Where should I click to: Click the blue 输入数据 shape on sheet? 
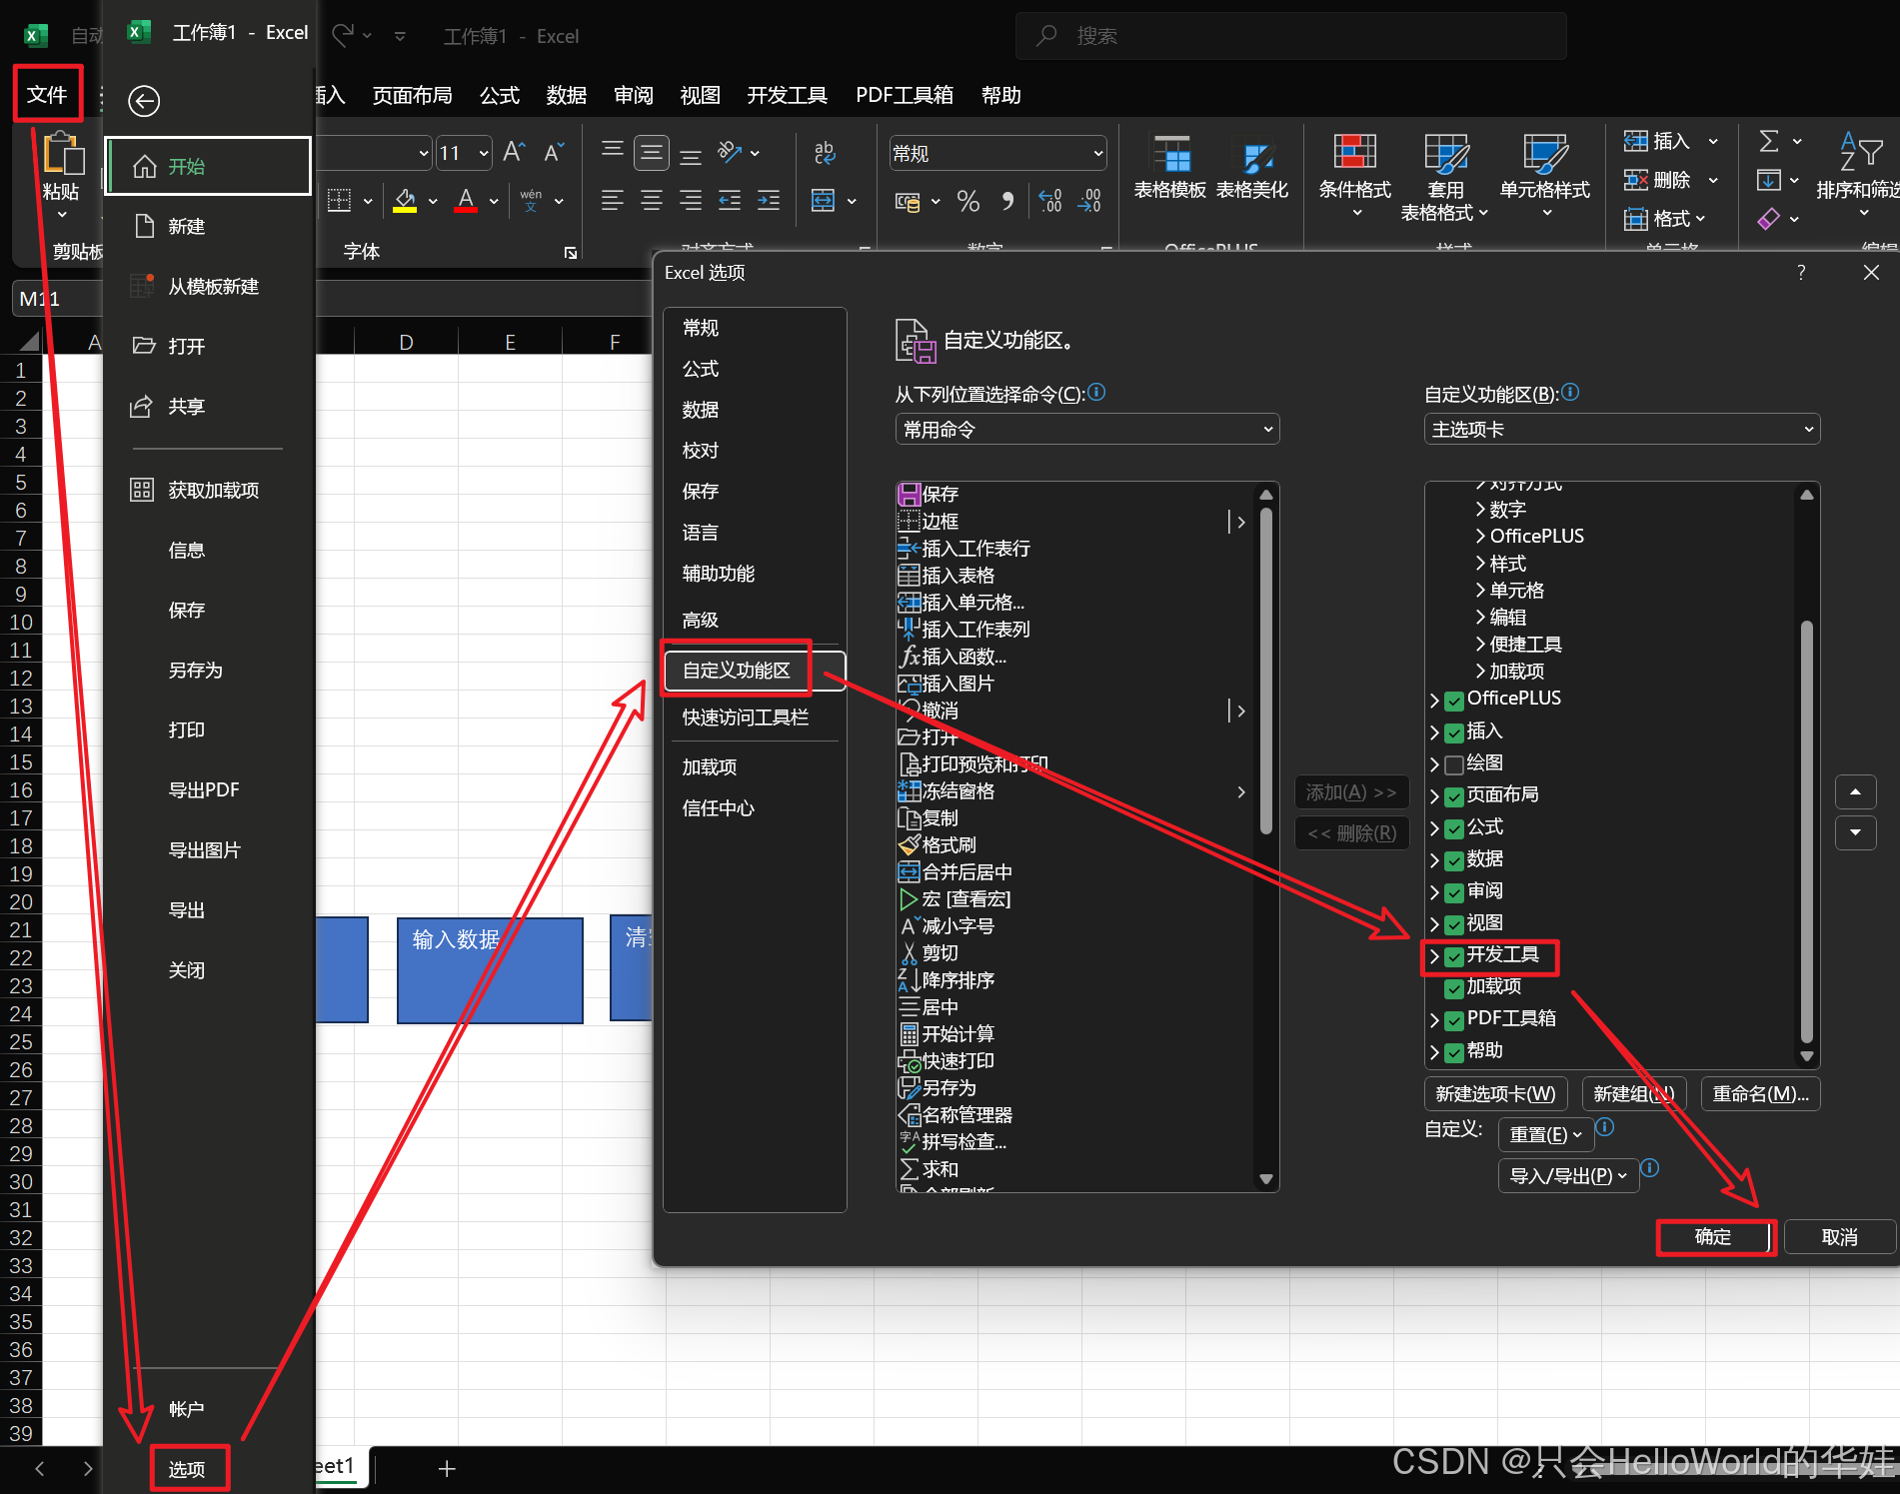490,969
